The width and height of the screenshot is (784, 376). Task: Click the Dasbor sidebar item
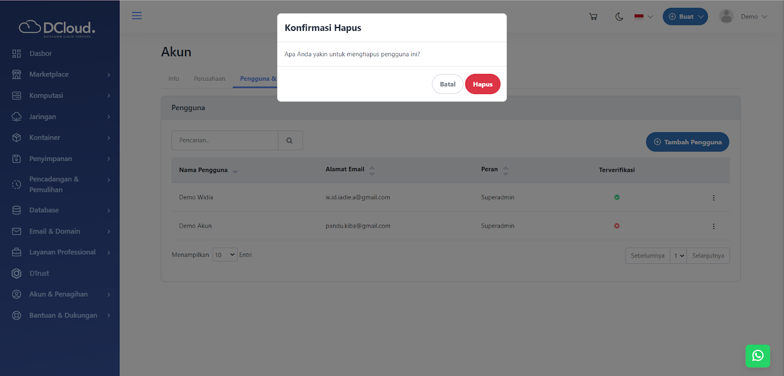point(40,53)
